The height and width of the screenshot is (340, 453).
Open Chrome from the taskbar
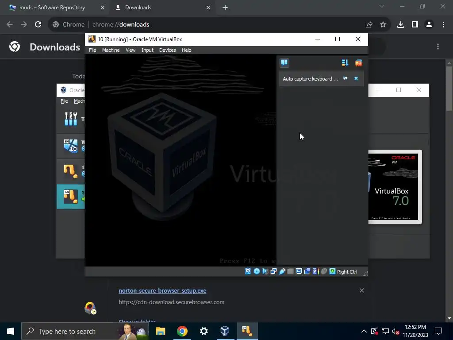[x=182, y=331]
